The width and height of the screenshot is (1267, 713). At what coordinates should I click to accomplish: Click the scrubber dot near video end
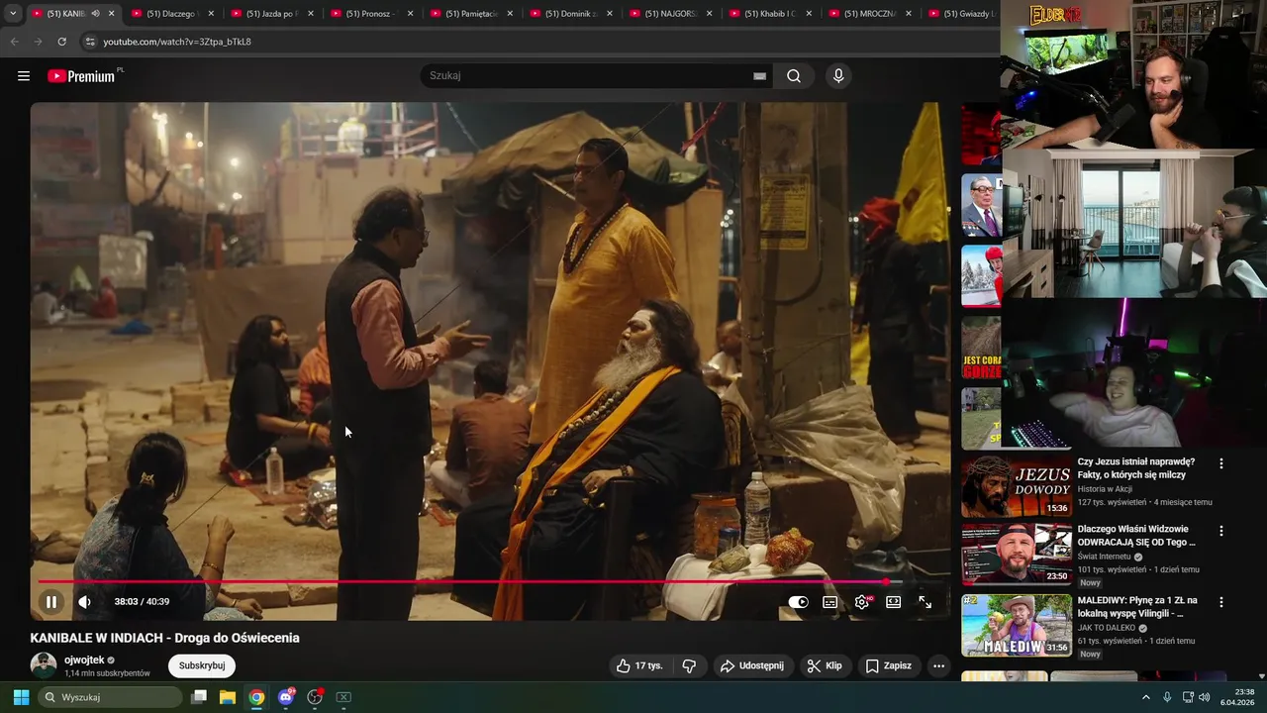pos(886,582)
